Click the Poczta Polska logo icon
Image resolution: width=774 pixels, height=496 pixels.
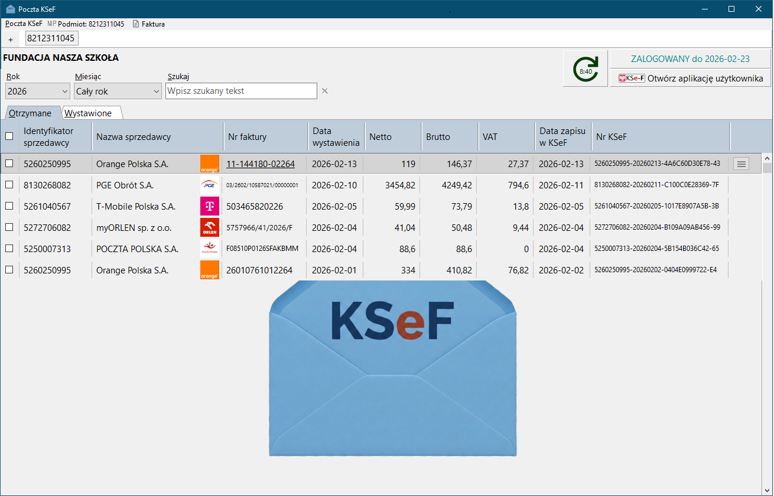coord(210,249)
